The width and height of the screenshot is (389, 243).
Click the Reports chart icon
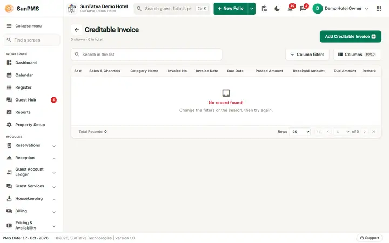click(x=9, y=112)
